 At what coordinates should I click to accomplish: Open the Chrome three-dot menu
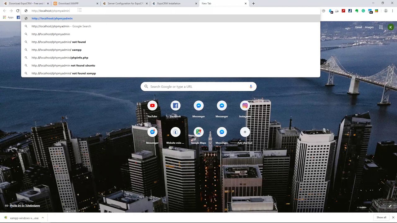(x=392, y=11)
